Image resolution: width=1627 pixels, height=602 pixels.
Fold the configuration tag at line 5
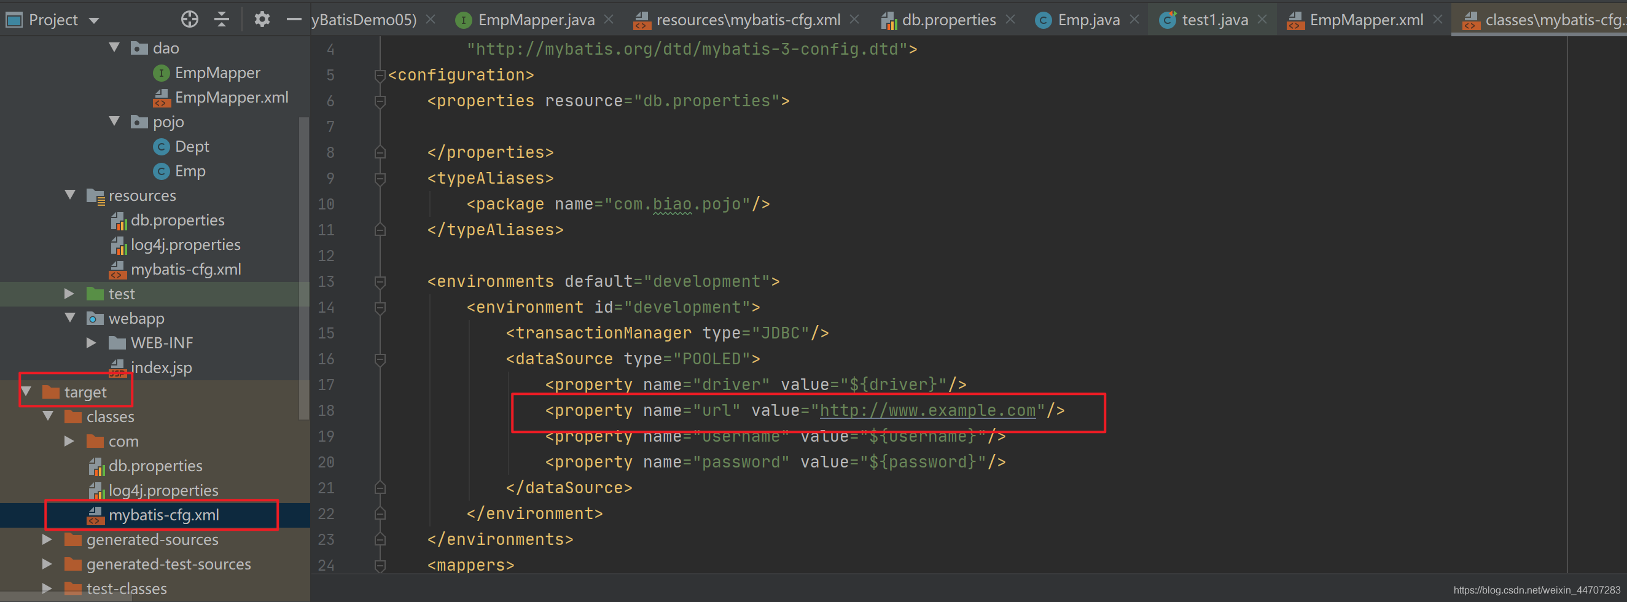click(x=380, y=76)
